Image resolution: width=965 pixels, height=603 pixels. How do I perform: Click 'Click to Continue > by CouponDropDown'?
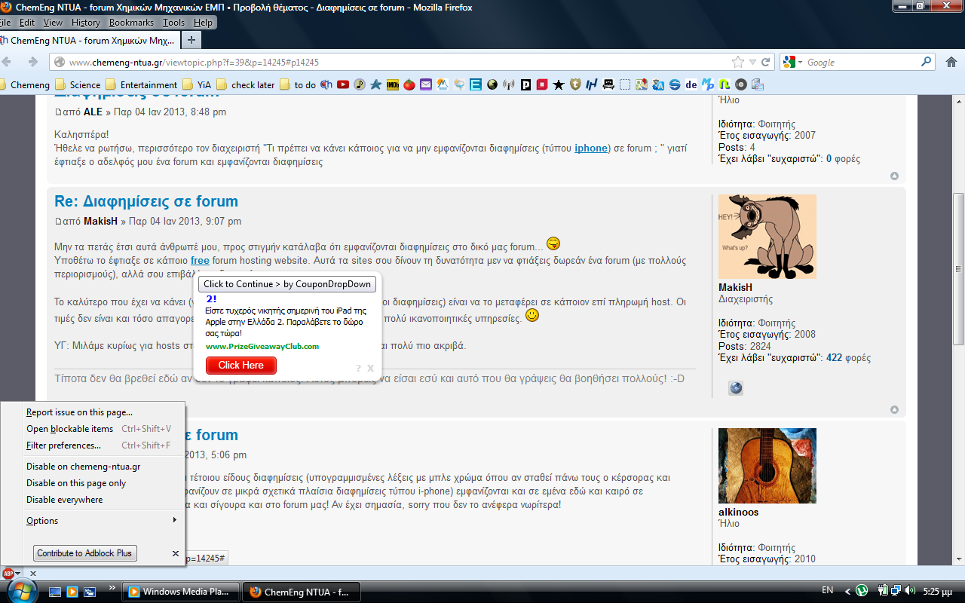(x=287, y=284)
